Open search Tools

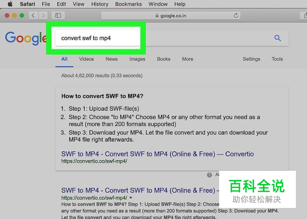click(x=277, y=59)
